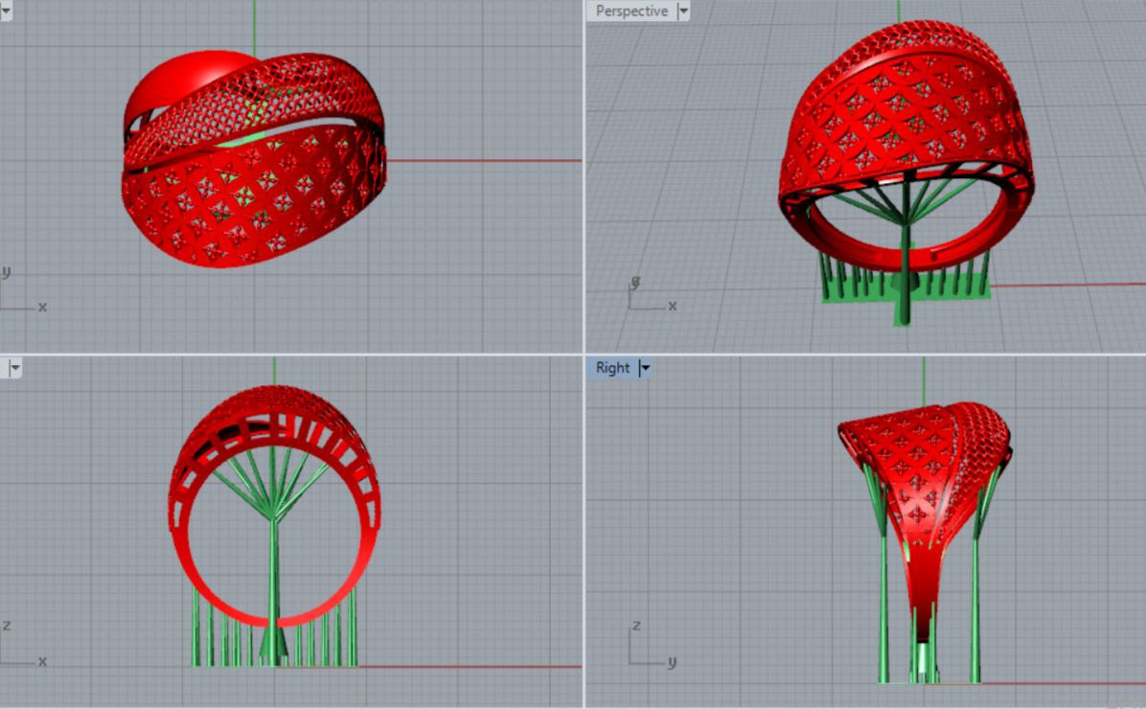Click the red x-axis line in top-left viewport

point(479,161)
